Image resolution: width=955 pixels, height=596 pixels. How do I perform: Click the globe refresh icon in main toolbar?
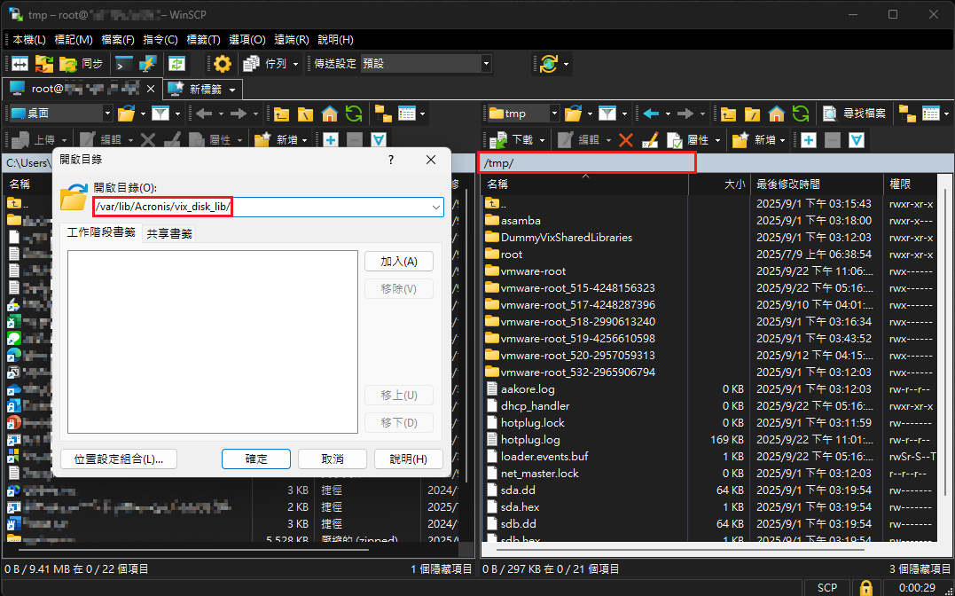tap(548, 63)
